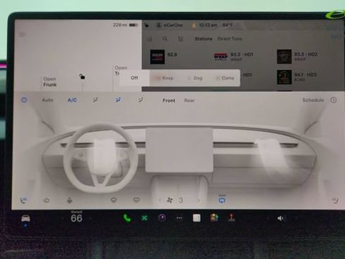345x259 pixels.
Task: Toggle the windshield defrost icon
Action: click(x=114, y=200)
